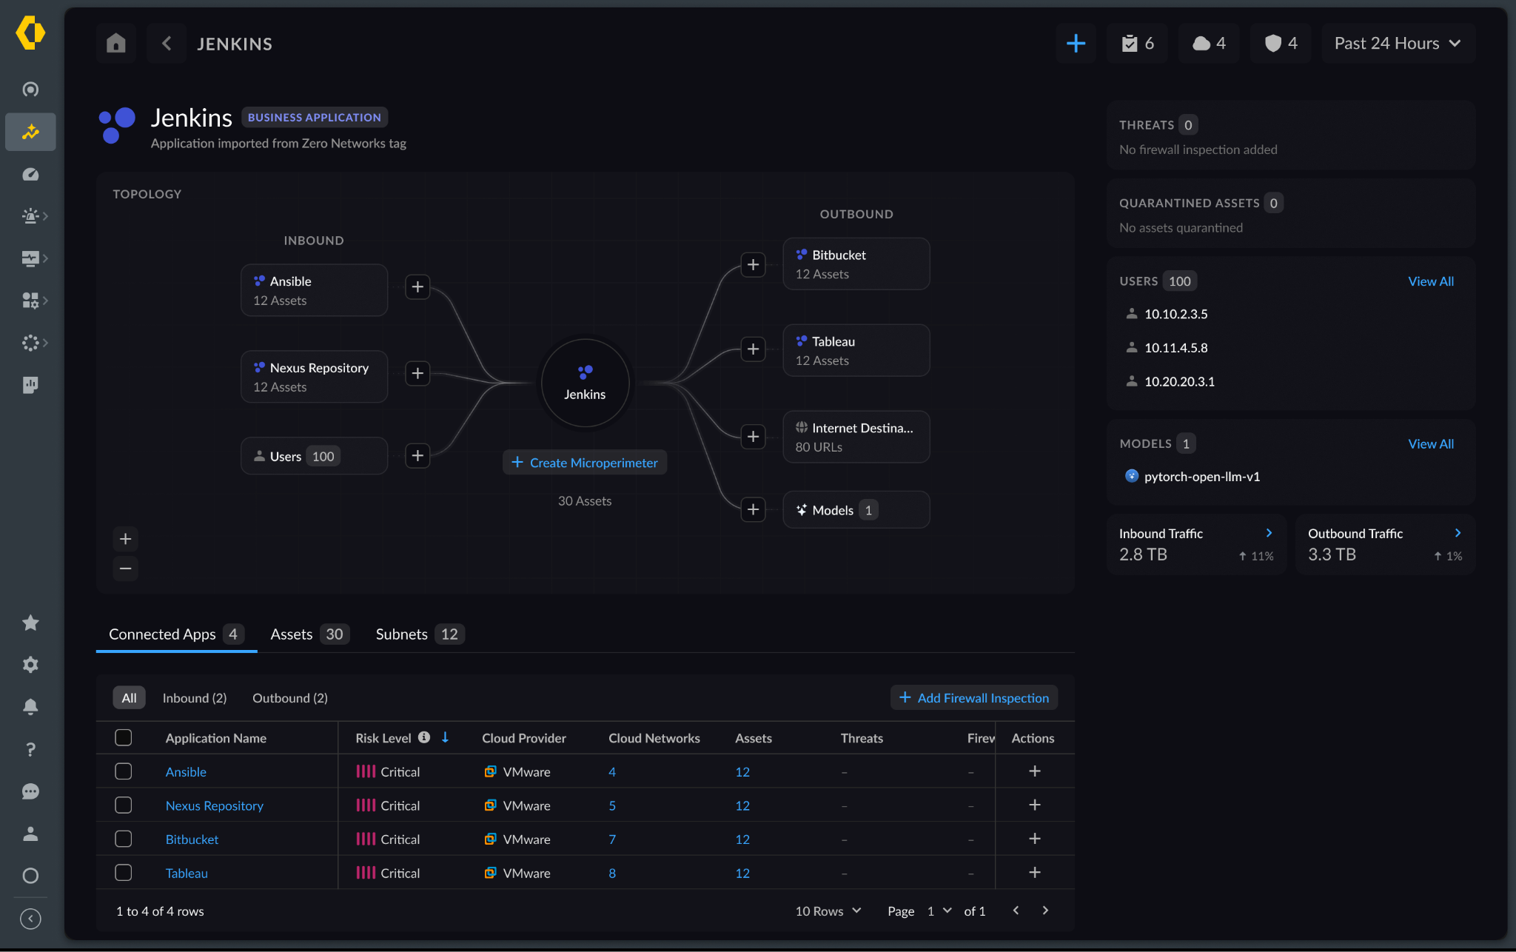Select the highlighted sparkle-graph sidebar icon

(30, 132)
